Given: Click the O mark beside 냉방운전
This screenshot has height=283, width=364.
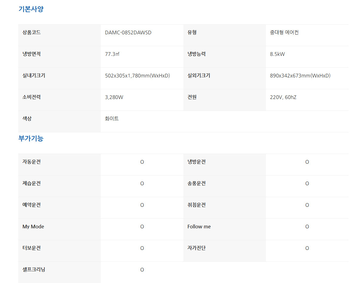Looking at the screenshot, I should pyautogui.click(x=307, y=162).
